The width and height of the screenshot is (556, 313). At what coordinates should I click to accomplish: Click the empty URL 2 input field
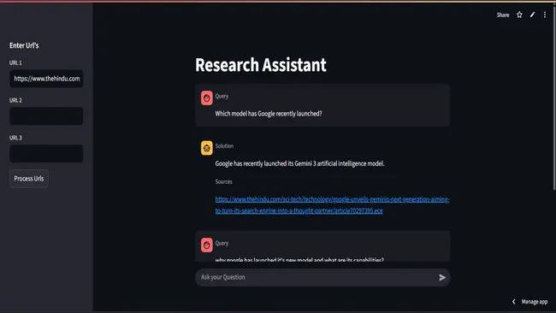pyautogui.click(x=46, y=116)
